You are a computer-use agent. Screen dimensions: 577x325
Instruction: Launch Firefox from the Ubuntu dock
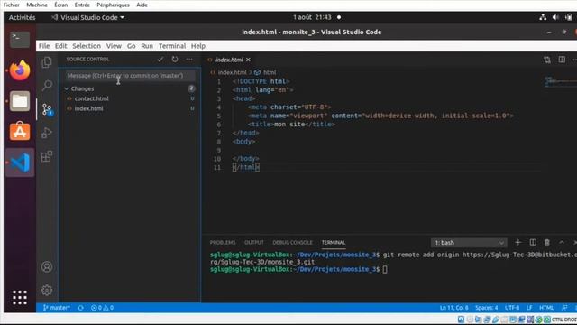pos(20,70)
